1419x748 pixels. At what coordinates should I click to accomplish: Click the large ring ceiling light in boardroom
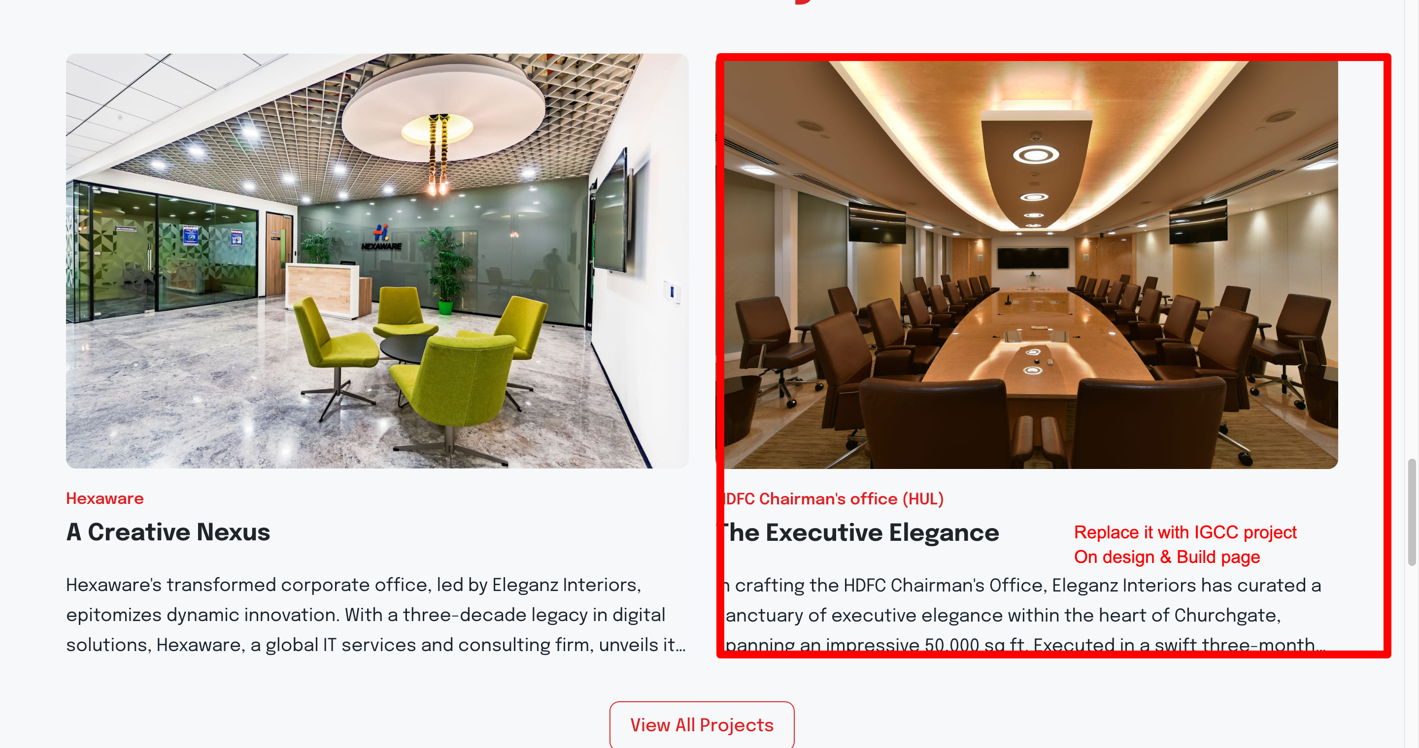point(1036,155)
